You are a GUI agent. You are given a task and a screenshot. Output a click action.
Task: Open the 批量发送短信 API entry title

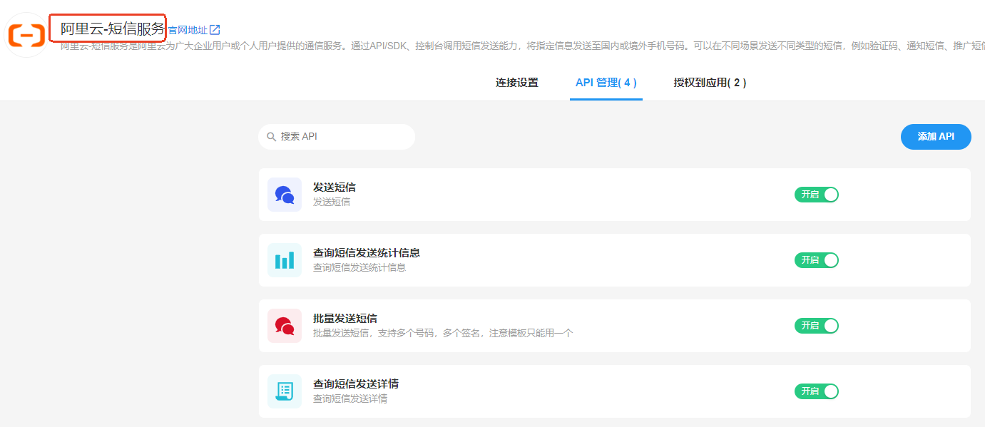pos(345,318)
